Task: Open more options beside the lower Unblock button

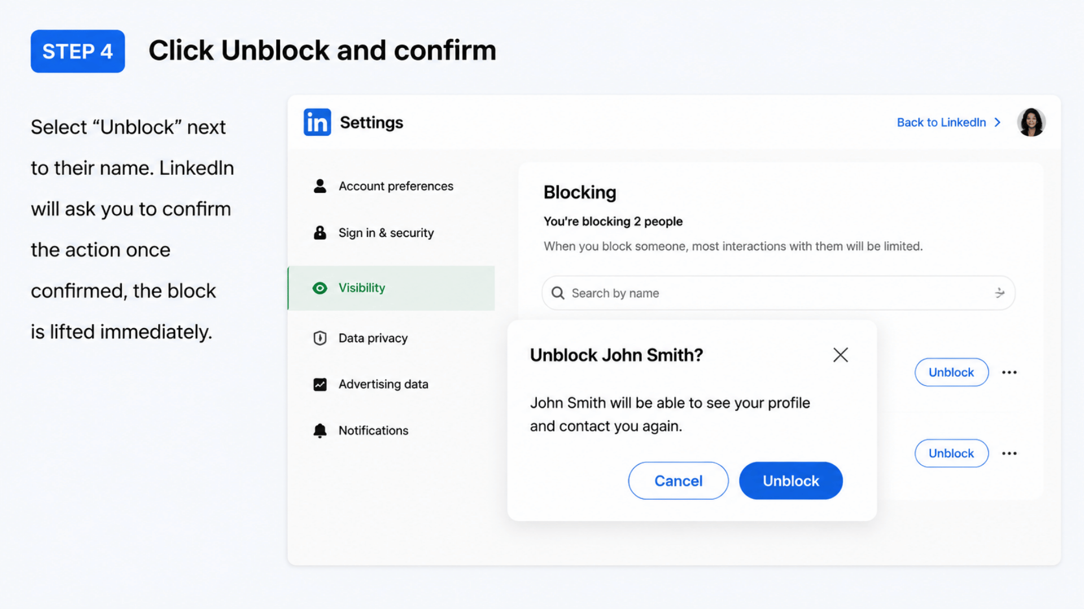Action: tap(1009, 453)
